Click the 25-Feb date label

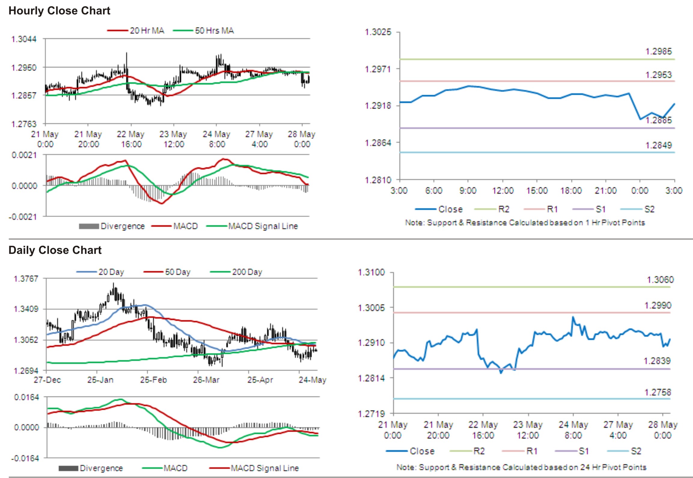(x=153, y=380)
